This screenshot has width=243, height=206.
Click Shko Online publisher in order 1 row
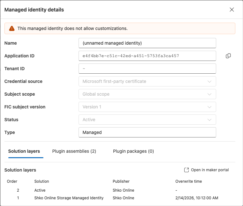click(123, 198)
